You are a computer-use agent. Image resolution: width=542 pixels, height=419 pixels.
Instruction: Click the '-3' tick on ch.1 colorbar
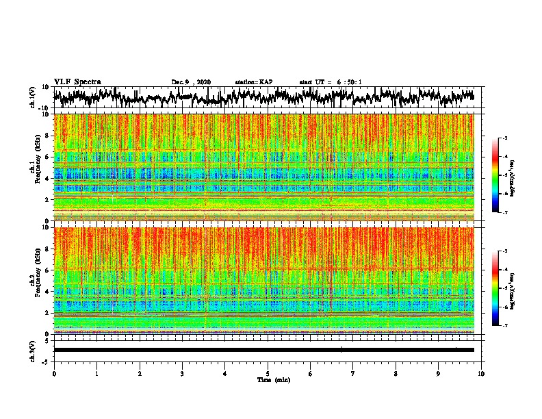(x=504, y=138)
